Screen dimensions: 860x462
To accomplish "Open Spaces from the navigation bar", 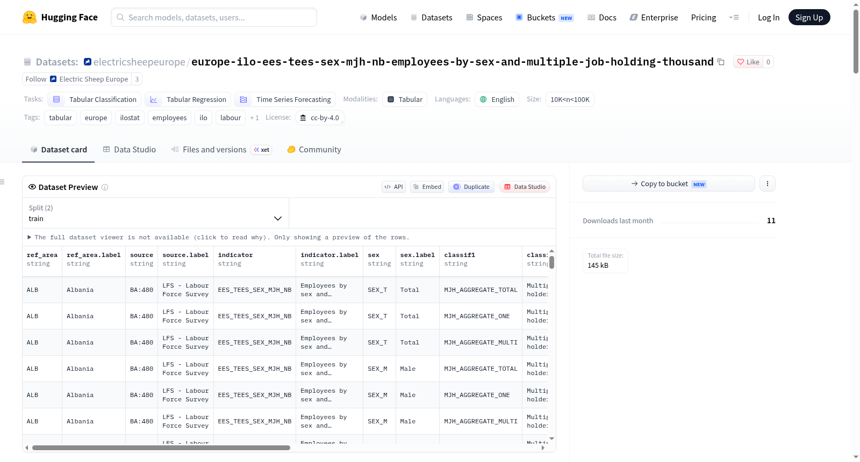I will tap(484, 18).
